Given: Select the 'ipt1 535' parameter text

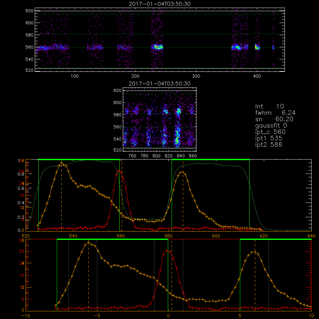Looking at the screenshot, I should pyautogui.click(x=269, y=138).
